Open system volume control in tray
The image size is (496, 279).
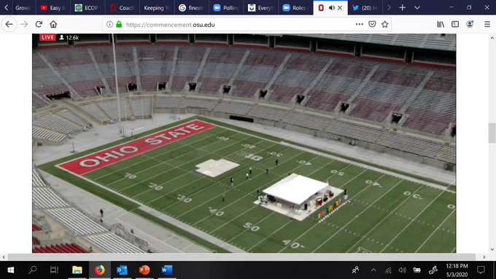pyautogui.click(x=403, y=270)
